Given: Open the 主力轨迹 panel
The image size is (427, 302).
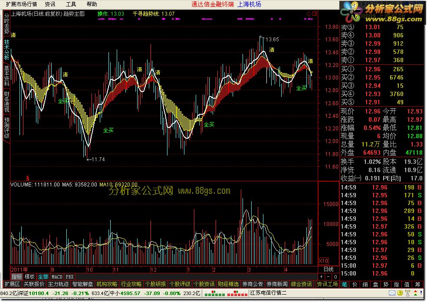Looking at the screenshot, I should 58,284.
